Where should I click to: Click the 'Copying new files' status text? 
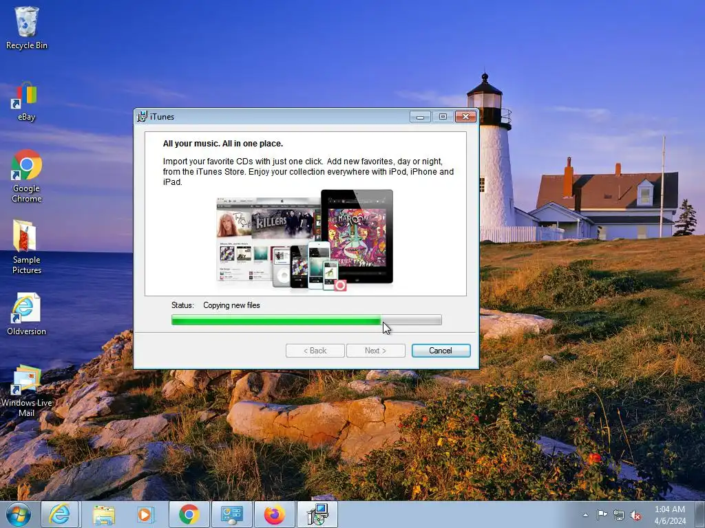coord(231,305)
